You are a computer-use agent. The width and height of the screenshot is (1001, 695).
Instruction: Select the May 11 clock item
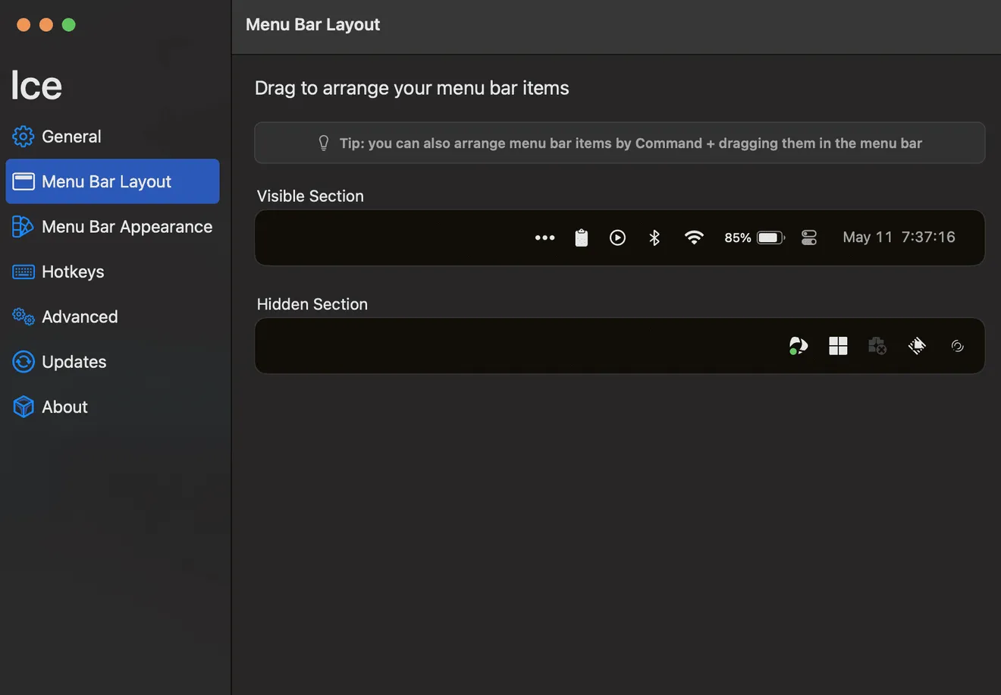[899, 237]
